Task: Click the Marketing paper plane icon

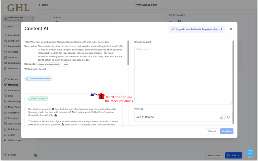Action: (x=5, y=85)
